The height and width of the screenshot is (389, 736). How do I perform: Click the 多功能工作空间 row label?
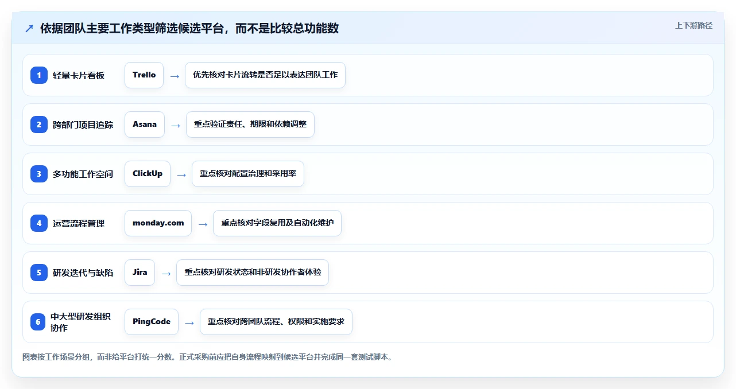coord(83,174)
